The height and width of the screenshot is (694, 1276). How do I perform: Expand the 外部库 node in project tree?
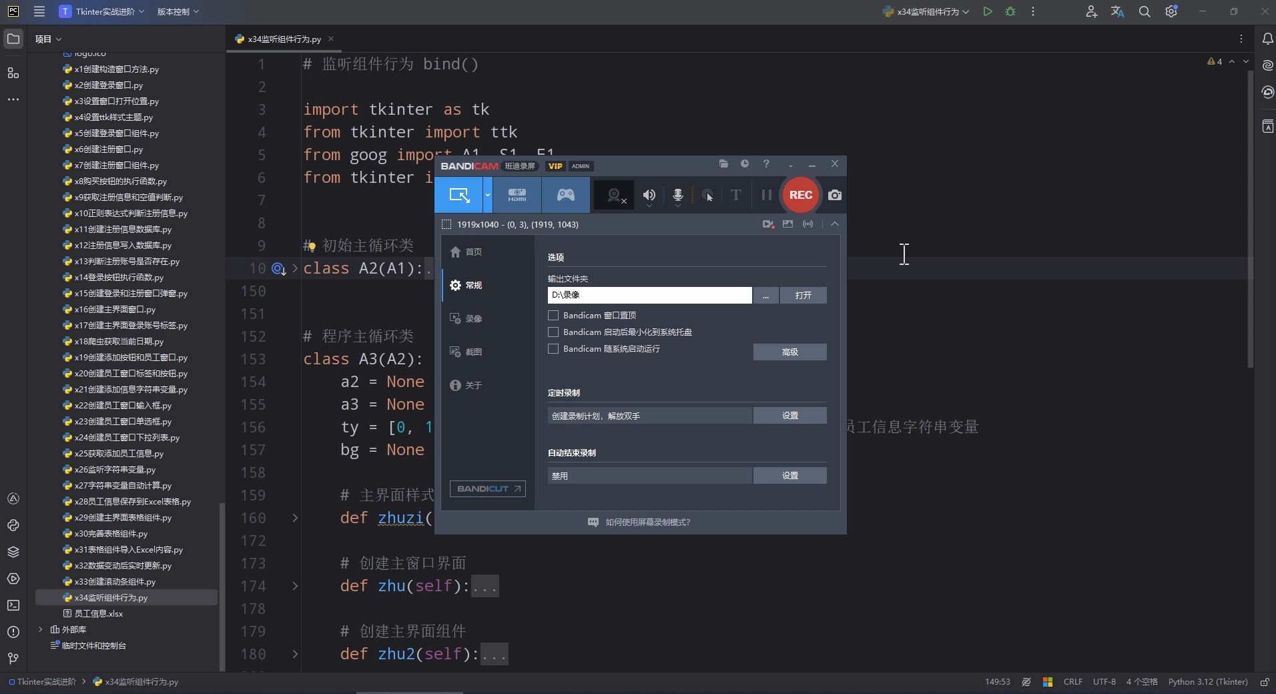(x=41, y=629)
